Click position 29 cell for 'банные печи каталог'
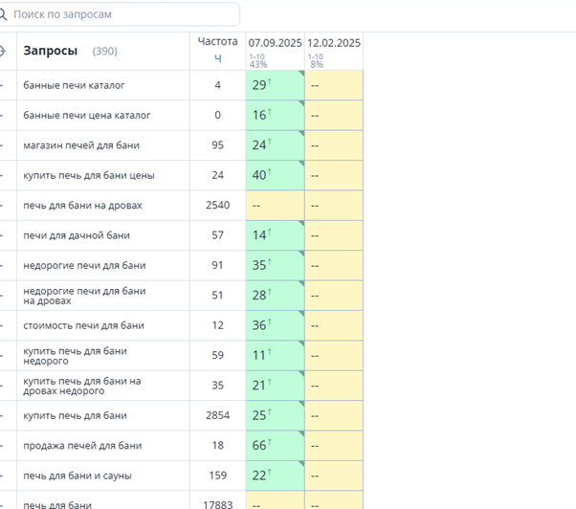The image size is (576, 509). tap(276, 85)
